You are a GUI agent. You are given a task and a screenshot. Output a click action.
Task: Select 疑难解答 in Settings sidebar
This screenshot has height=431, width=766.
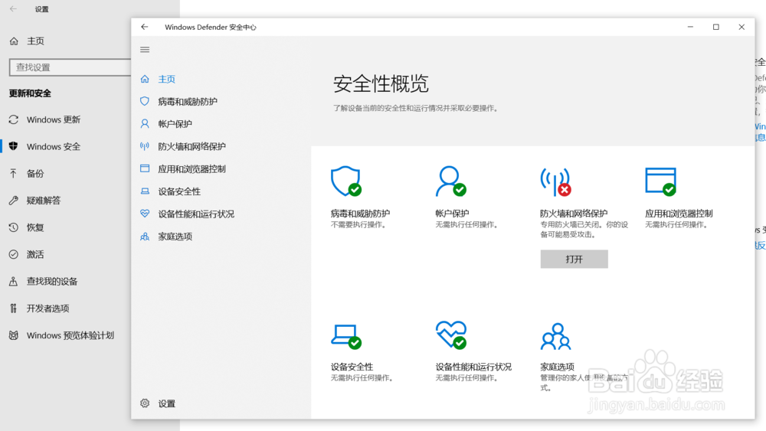click(44, 200)
